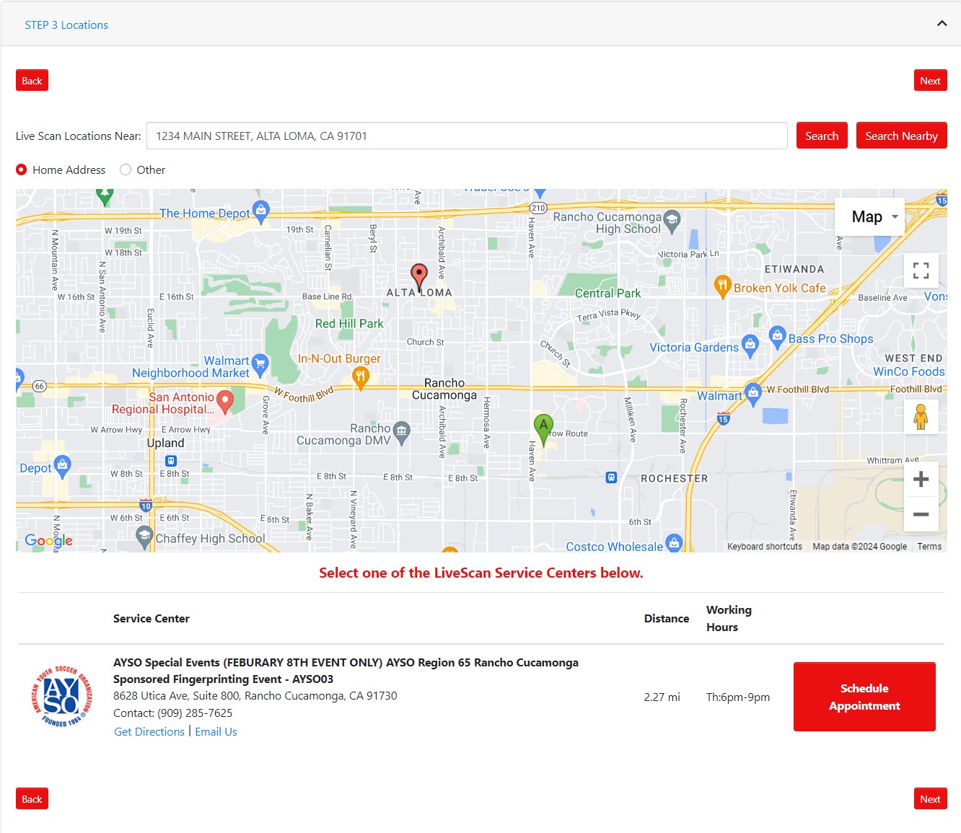Click Walmart Neighborhood Market pin
Screen dimensions: 961x833
coord(260,363)
